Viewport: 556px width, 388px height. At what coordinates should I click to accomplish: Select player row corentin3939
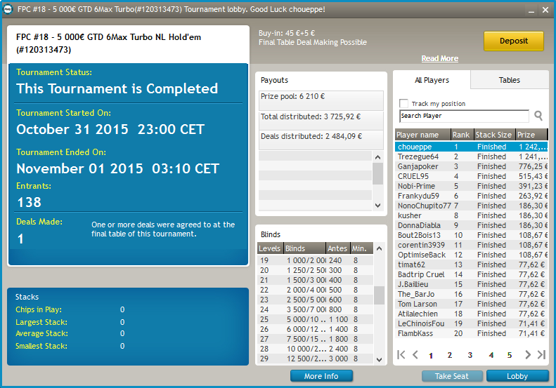pyautogui.click(x=471, y=245)
